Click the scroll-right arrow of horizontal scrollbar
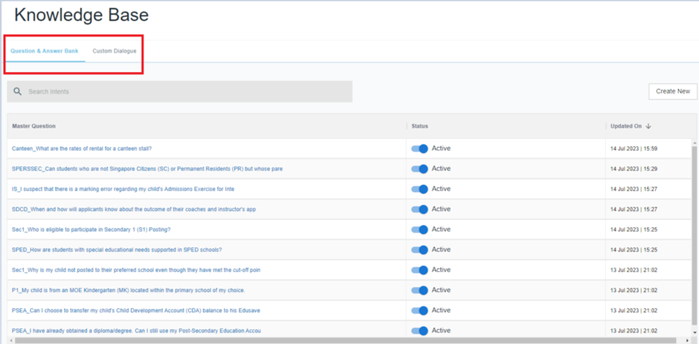Viewport: 699px width, 344px height. click(687, 340)
